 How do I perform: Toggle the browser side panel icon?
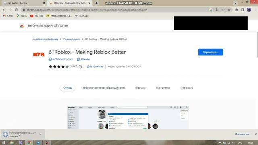point(243,10)
